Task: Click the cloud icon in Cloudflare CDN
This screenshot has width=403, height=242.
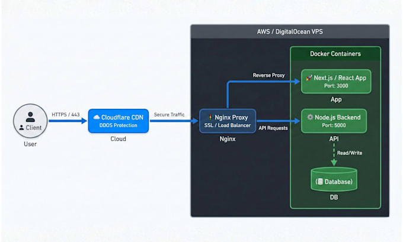Action: click(x=97, y=117)
